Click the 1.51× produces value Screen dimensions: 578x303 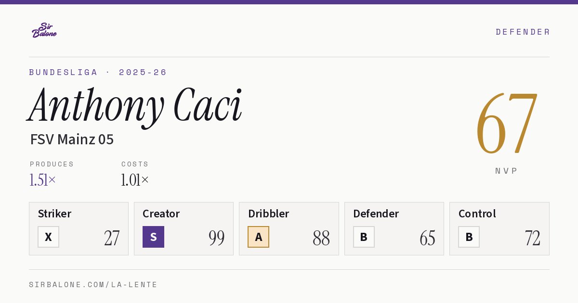tap(43, 180)
